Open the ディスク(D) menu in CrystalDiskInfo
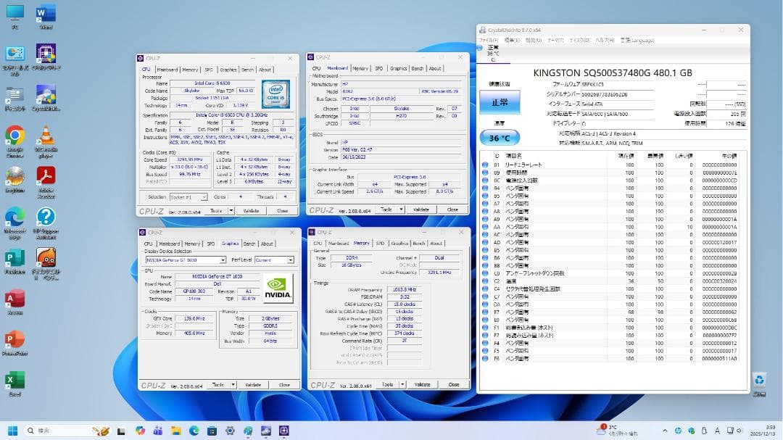This screenshot has width=783, height=440. click(x=579, y=40)
